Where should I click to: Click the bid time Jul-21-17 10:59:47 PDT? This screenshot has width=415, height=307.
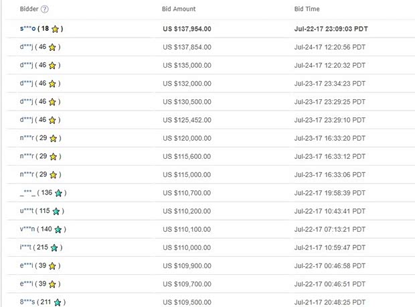(x=329, y=247)
